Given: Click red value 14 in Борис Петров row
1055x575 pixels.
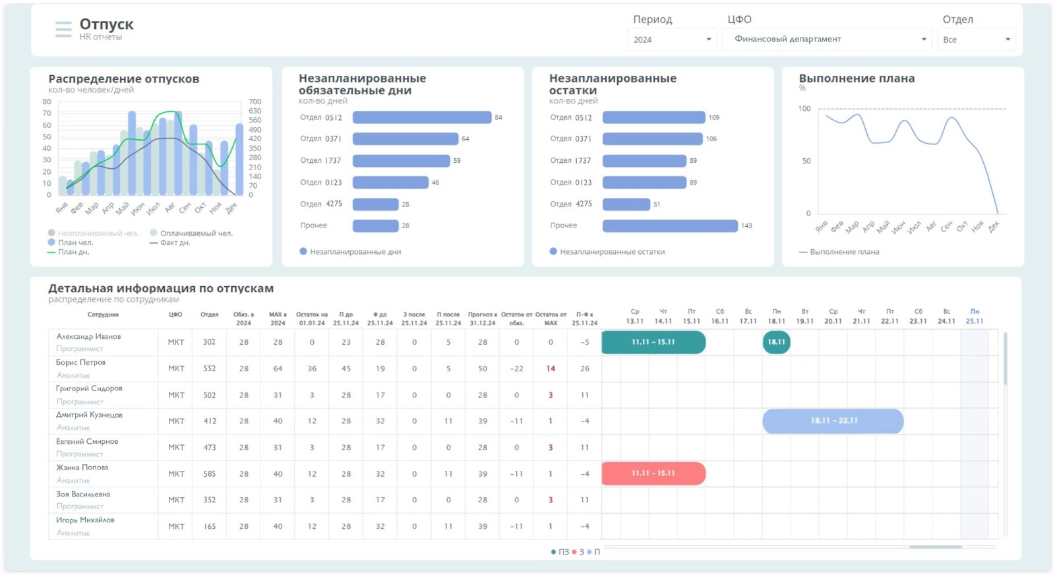Looking at the screenshot, I should coord(551,369).
